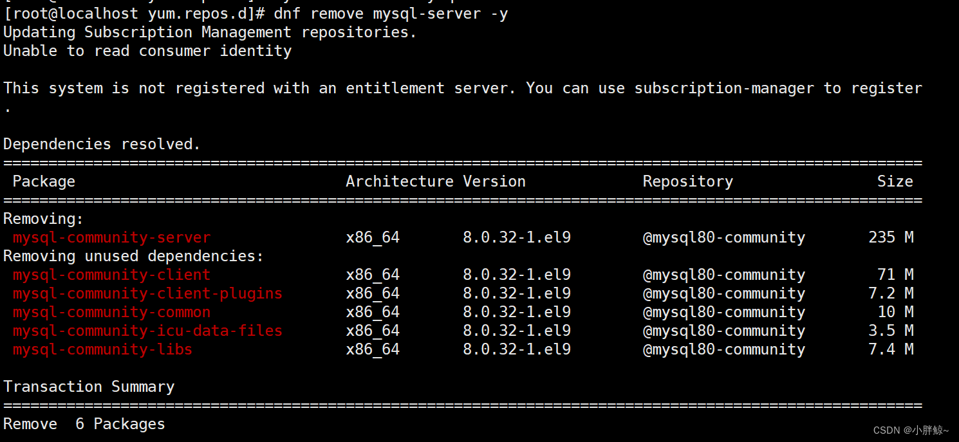
Task: Select package name mysql-community-icu-data-files
Action: [147, 331]
